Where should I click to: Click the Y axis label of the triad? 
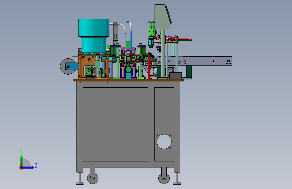coord(21,151)
